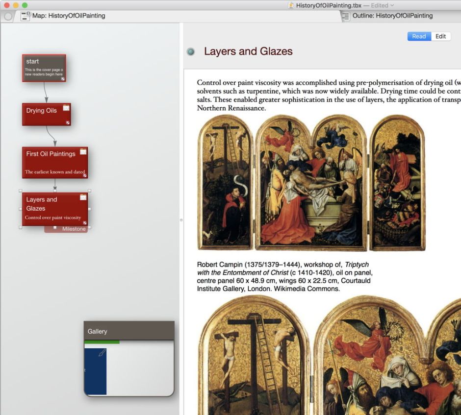The height and width of the screenshot is (415, 461).
Task: Select the Outline: HistoryOfOilPainting tab
Action: (392, 16)
